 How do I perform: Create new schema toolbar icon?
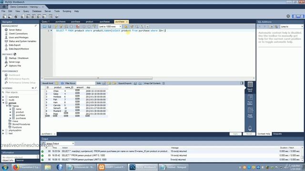[22, 17]
